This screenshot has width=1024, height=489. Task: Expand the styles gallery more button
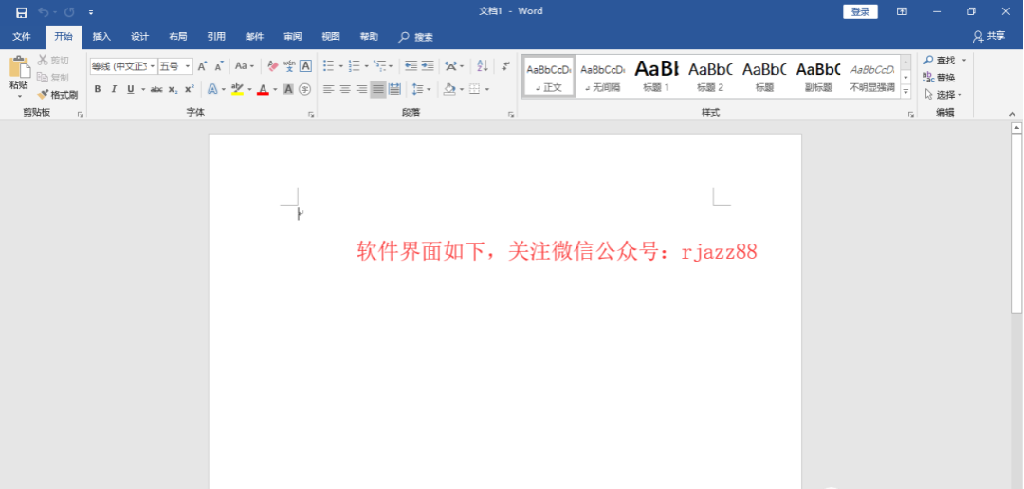(905, 92)
